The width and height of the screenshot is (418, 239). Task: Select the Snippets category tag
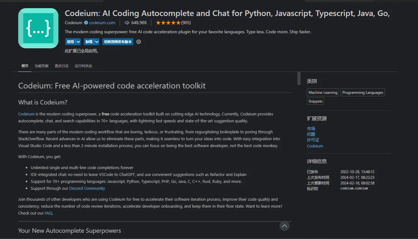[x=315, y=101]
